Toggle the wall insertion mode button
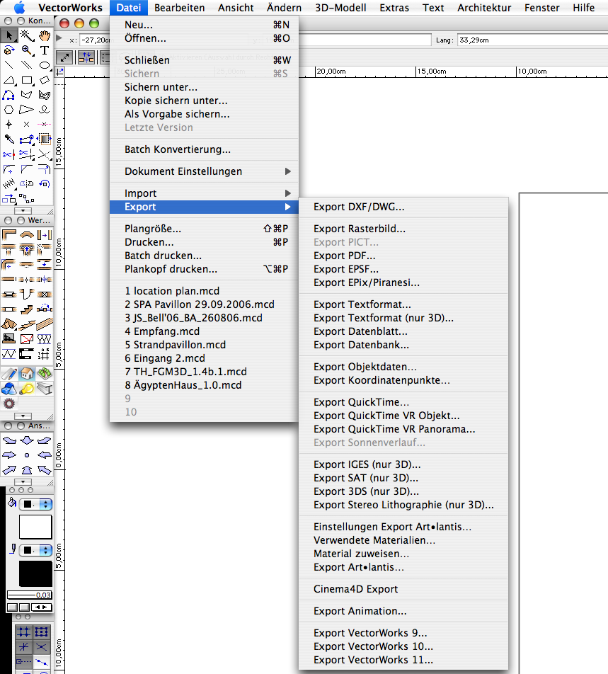 86,57
